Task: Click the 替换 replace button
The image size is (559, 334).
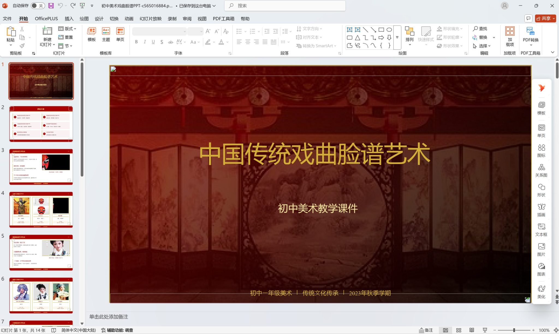Action: [480, 37]
